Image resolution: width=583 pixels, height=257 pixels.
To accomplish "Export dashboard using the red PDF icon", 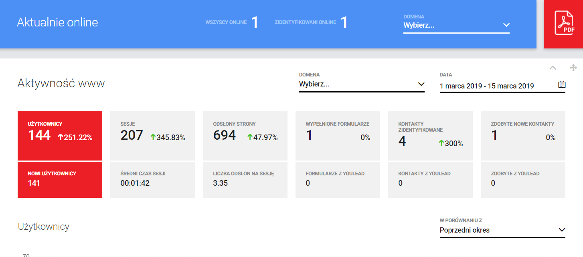I will coord(564,24).
